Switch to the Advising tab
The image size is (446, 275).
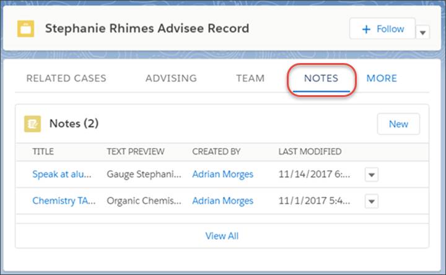171,78
